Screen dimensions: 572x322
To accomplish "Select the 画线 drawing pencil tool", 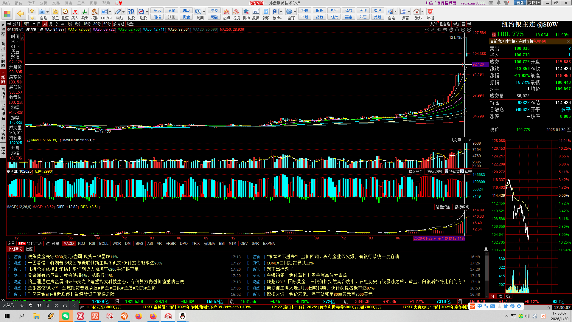I will [118, 12].
